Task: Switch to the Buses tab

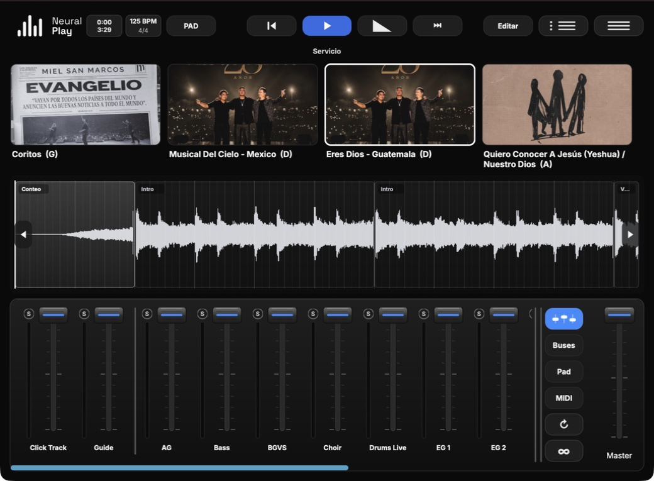Action: pyautogui.click(x=563, y=345)
